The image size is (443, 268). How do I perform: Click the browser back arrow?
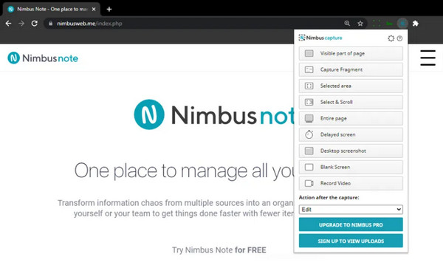[8, 24]
